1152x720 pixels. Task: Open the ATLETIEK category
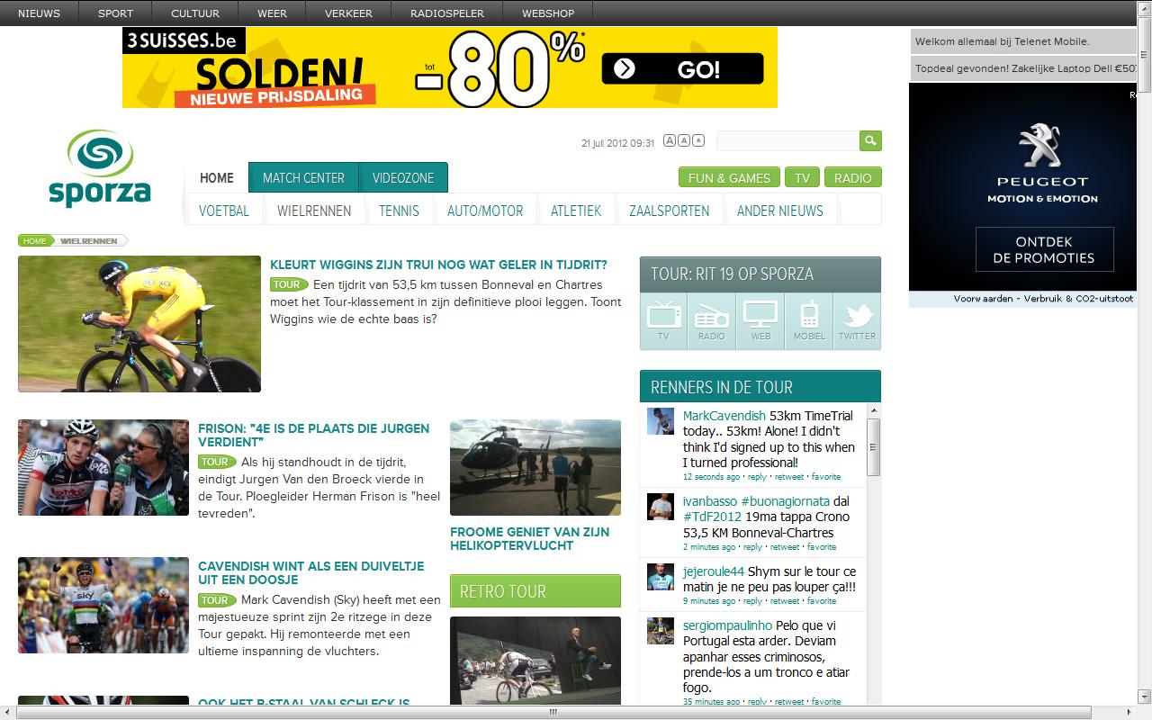pyautogui.click(x=576, y=211)
